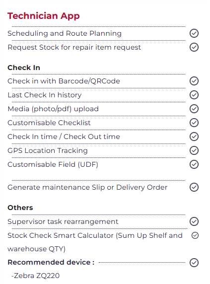Click the Recommended device label
Screen dimensions: 210x284
tap(51, 262)
